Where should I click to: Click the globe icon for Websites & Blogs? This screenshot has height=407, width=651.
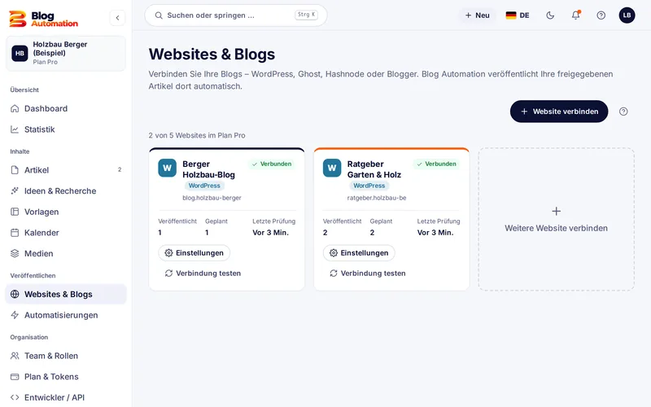pyautogui.click(x=15, y=294)
